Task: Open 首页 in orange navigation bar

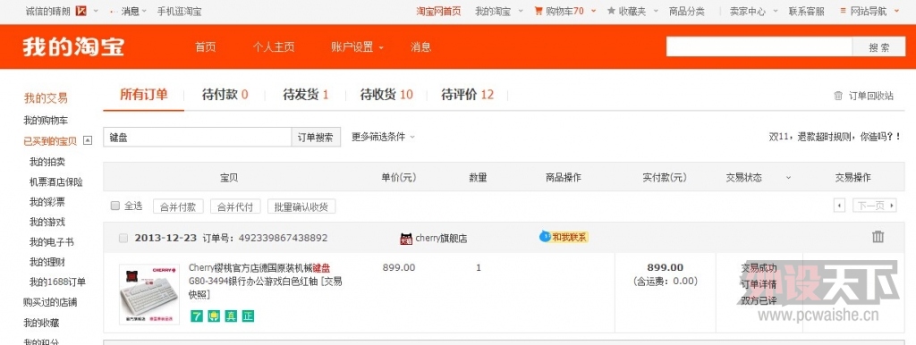Action: [x=206, y=47]
